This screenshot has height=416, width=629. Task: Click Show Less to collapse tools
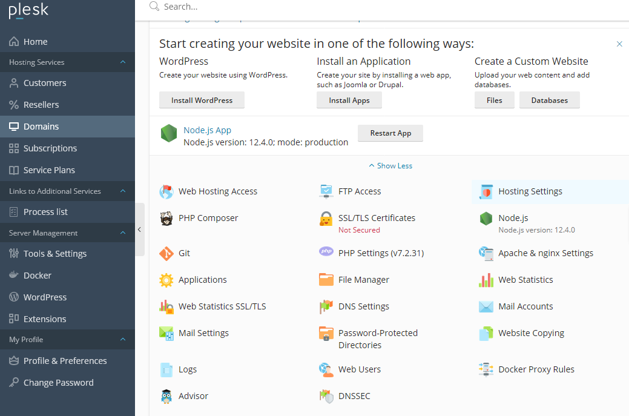pyautogui.click(x=390, y=166)
